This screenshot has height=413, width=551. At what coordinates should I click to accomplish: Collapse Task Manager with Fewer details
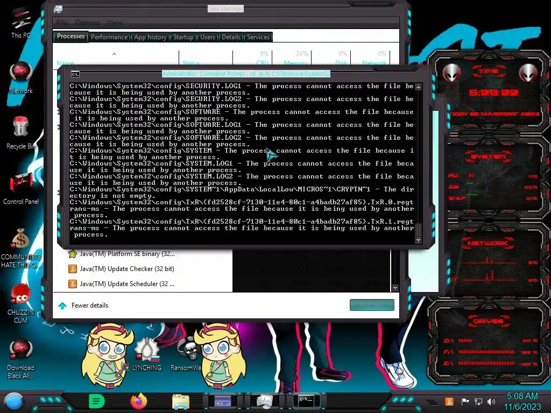(x=83, y=305)
